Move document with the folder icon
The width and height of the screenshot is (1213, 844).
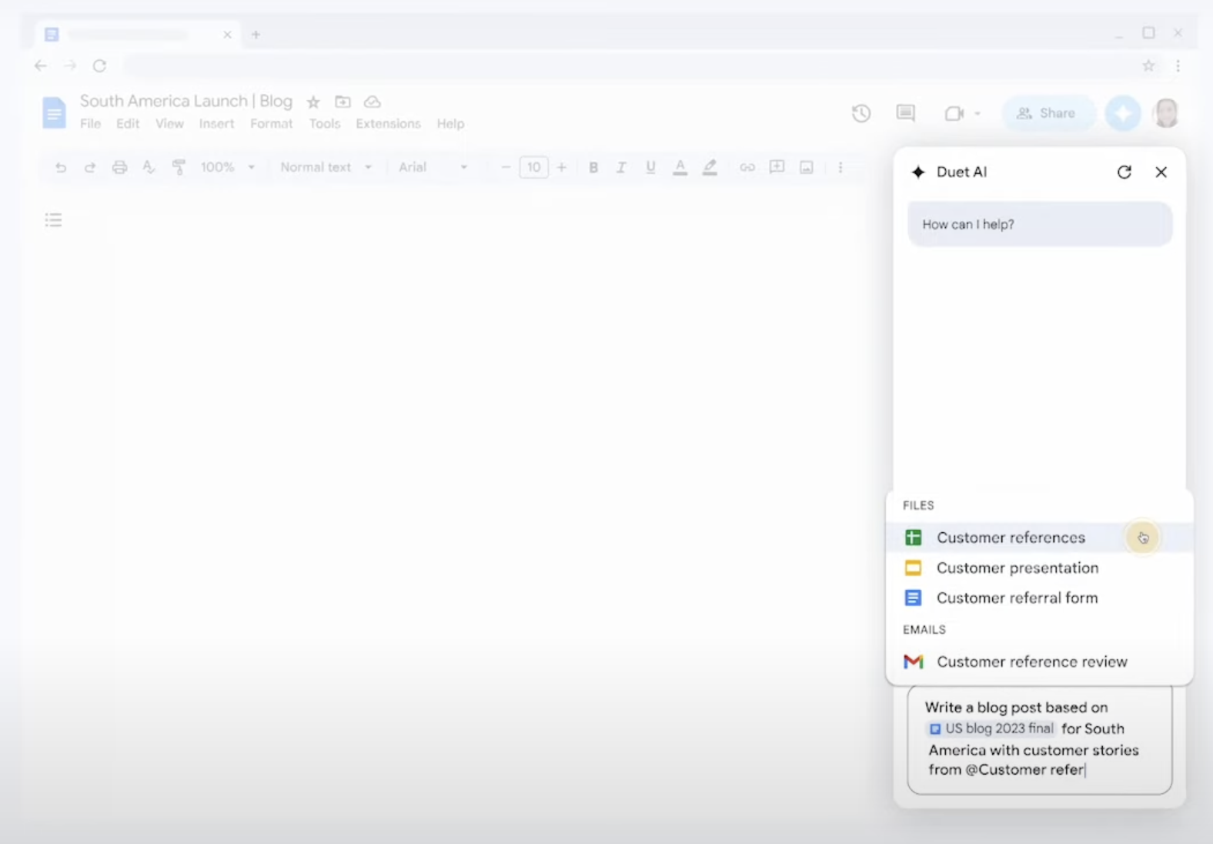pos(343,102)
